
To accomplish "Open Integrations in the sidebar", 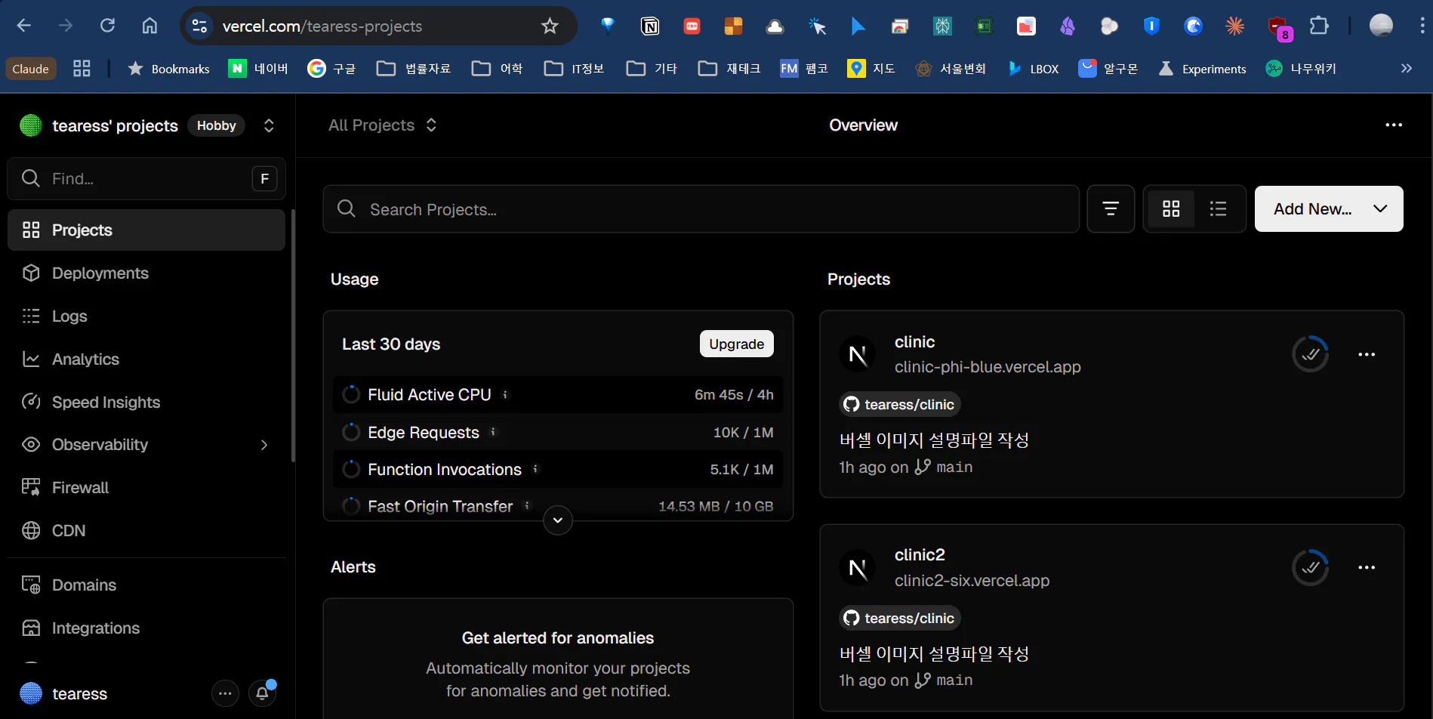I will (x=146, y=628).
